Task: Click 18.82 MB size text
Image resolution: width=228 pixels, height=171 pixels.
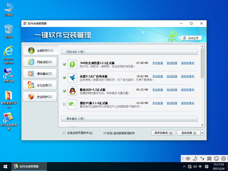Action: point(142,76)
